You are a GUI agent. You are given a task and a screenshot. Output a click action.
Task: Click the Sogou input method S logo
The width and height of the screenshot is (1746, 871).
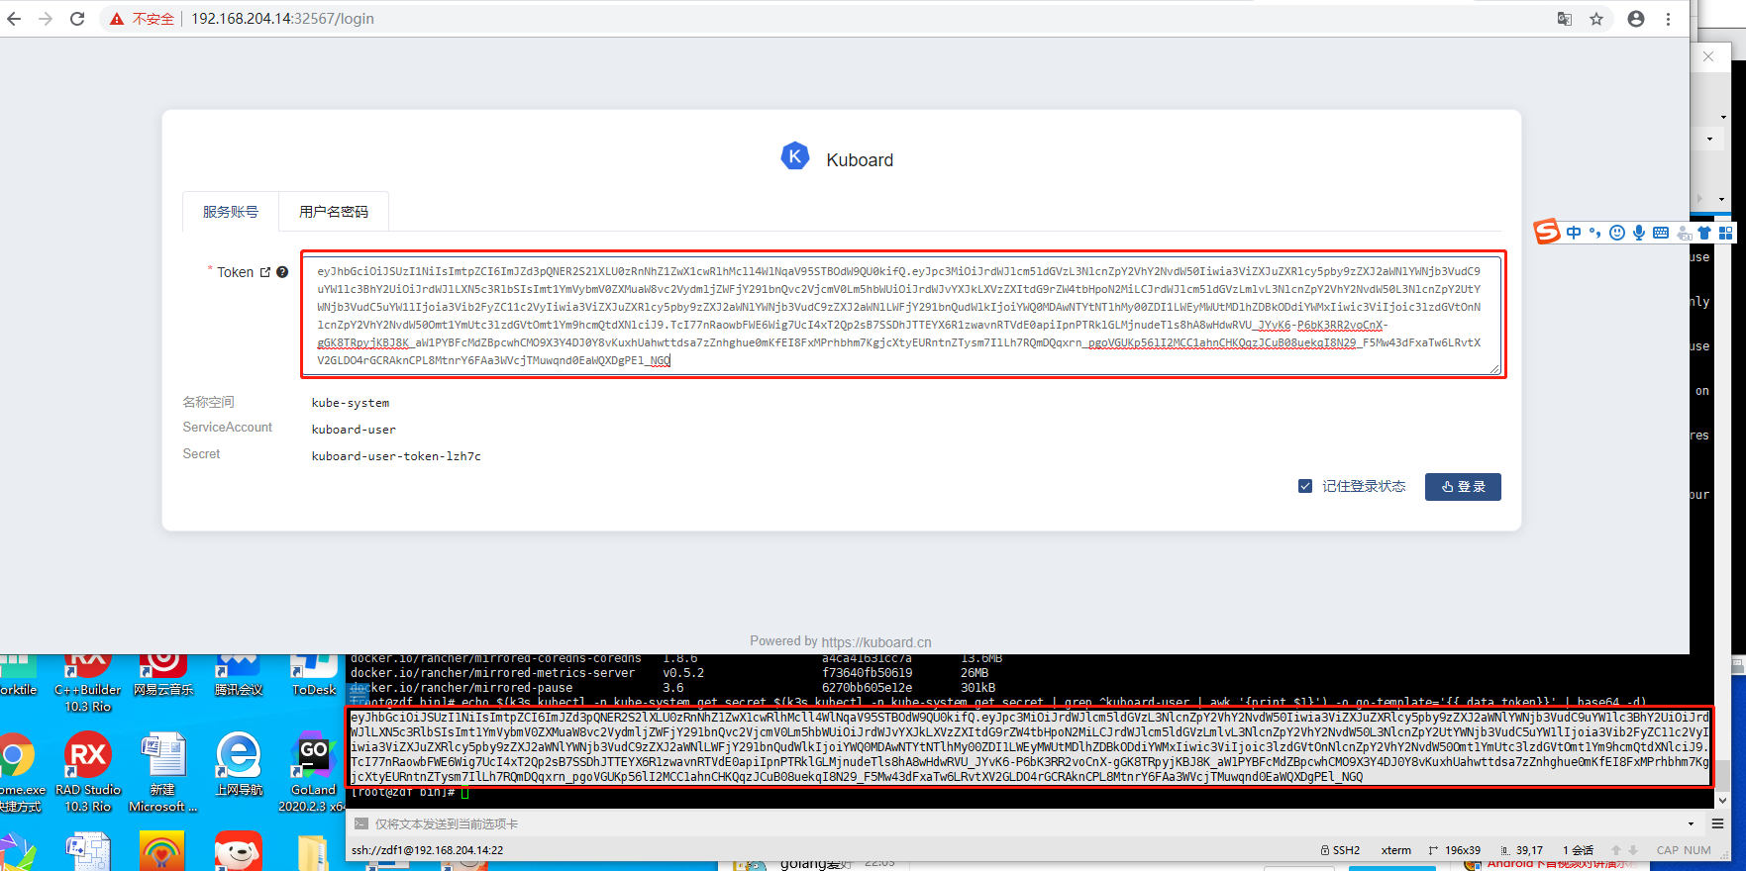[1547, 232]
